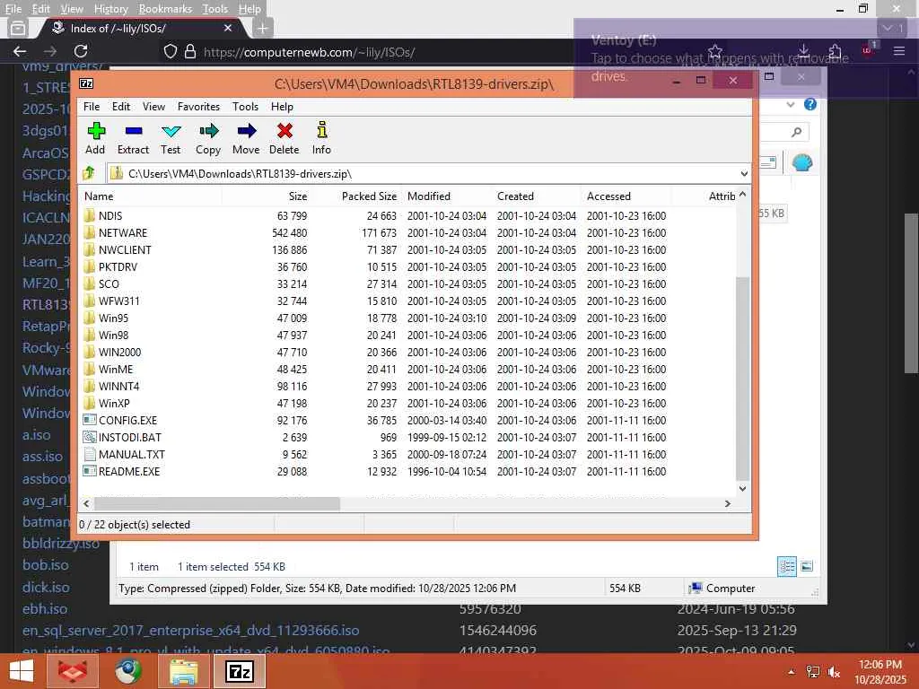Open en_sql_server_2017_enterprise ISO link
Viewport: 919px width, 689px height.
(x=190, y=631)
